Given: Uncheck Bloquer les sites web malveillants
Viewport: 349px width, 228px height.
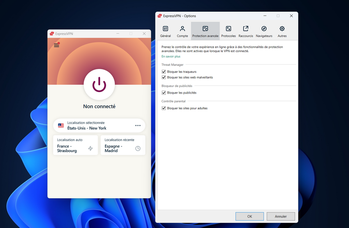Looking at the screenshot, I should pyautogui.click(x=164, y=77).
